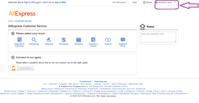Switch to Немецкий language link
The image size is (199, 103).
point(59,89)
